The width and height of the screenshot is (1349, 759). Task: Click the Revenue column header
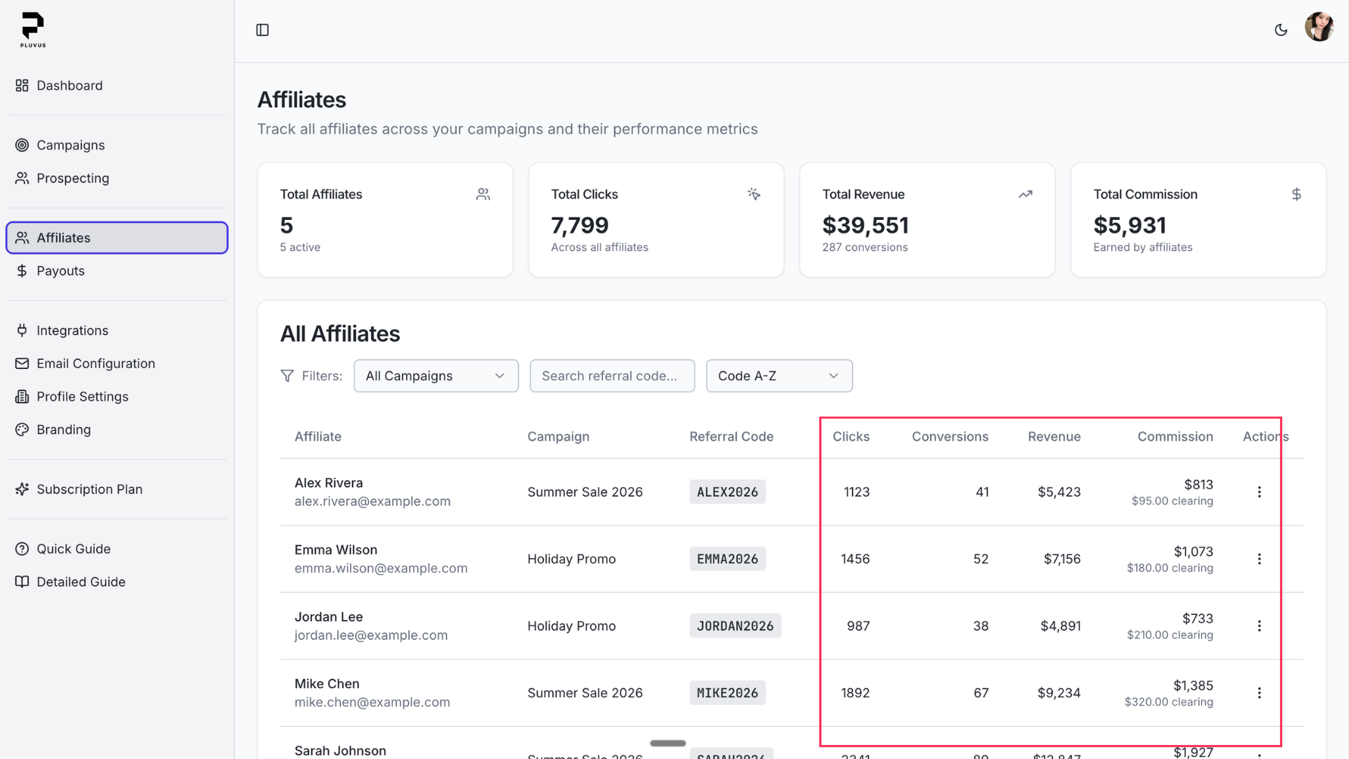(1054, 437)
